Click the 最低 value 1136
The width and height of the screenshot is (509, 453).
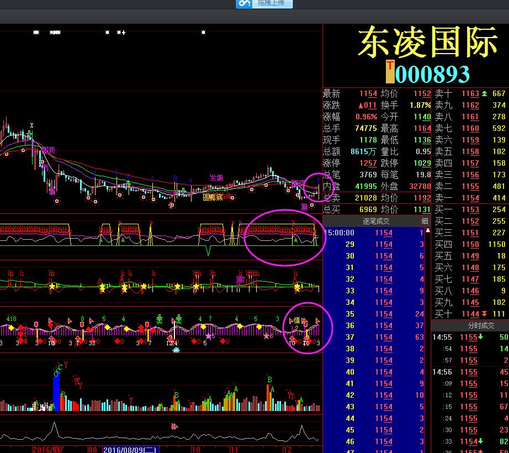[422, 140]
